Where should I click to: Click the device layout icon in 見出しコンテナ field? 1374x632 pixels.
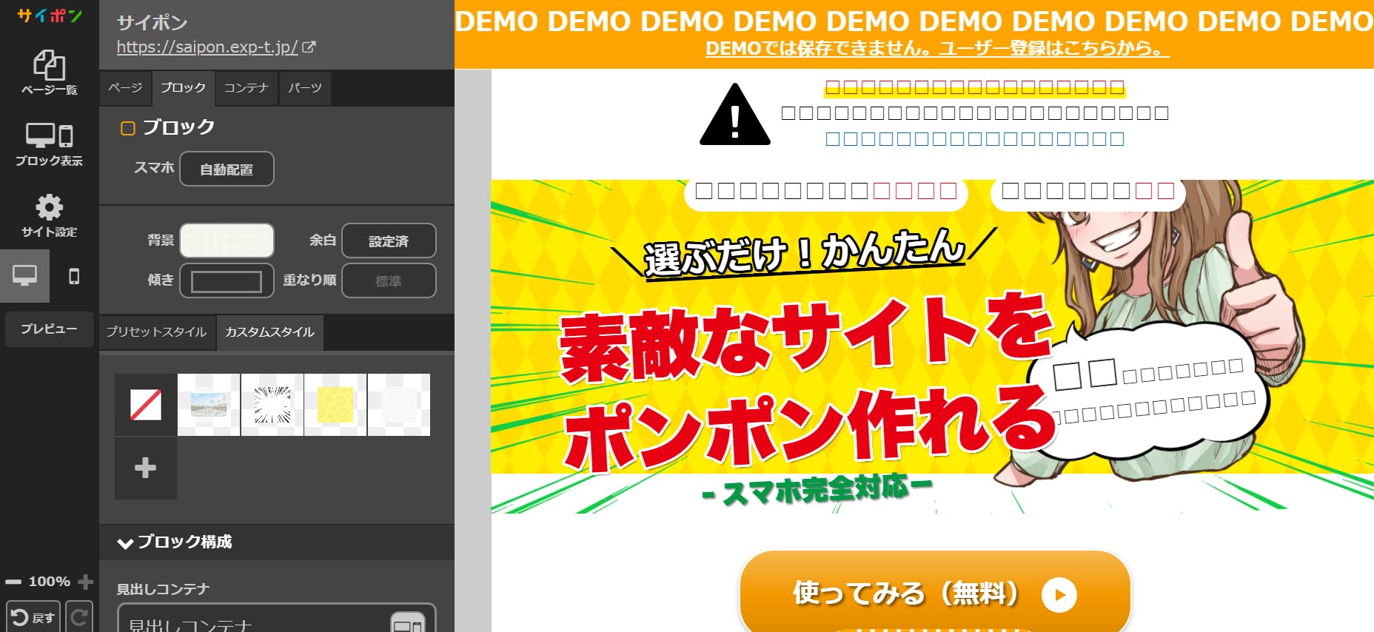(407, 624)
